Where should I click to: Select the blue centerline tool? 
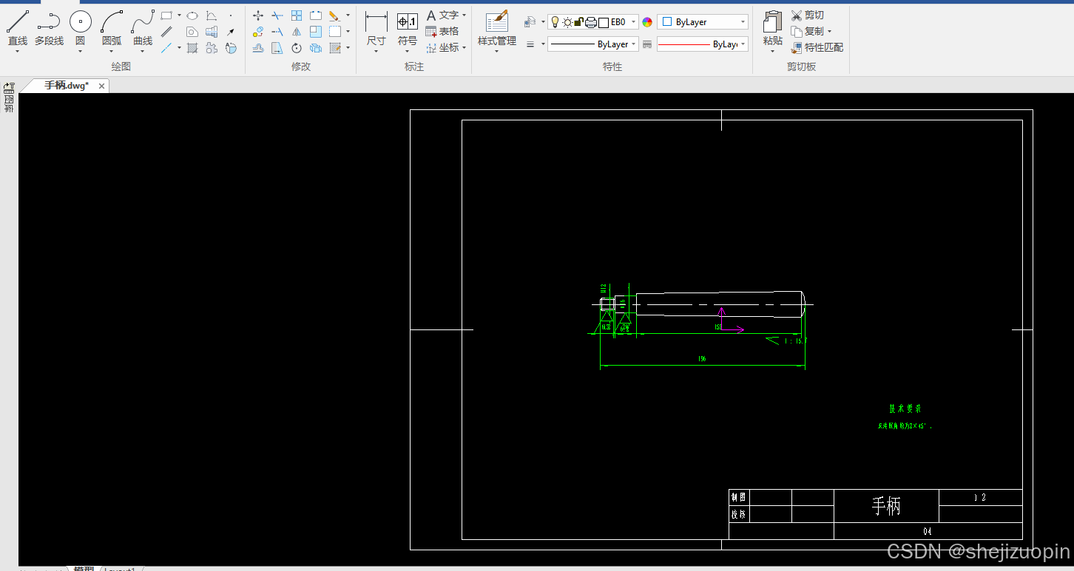(166, 48)
